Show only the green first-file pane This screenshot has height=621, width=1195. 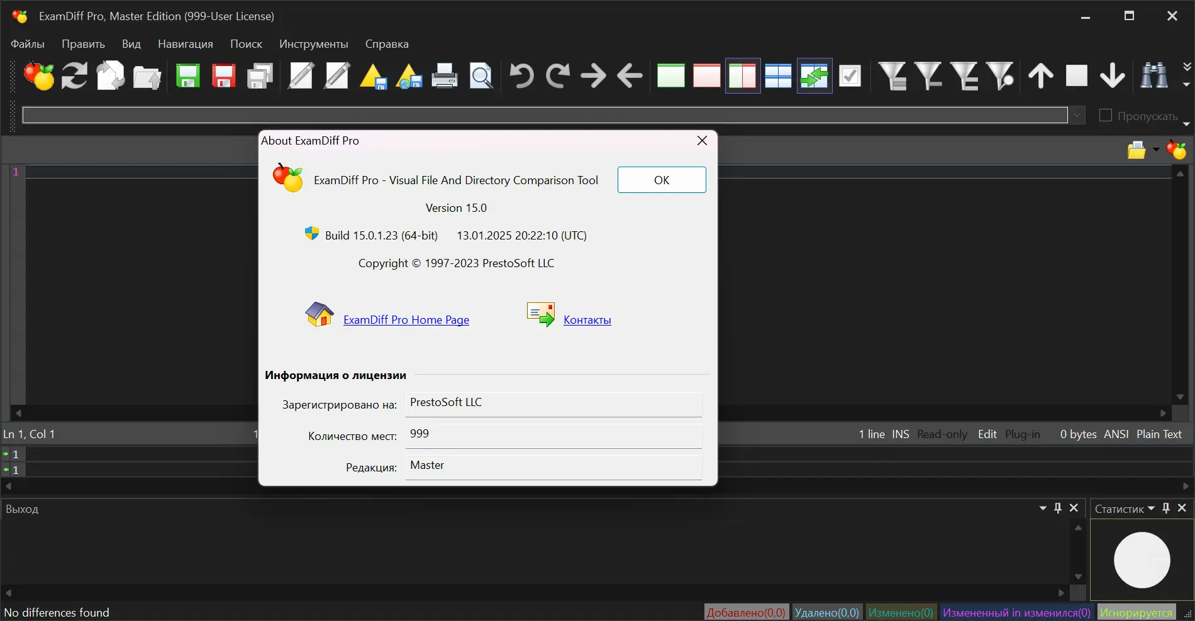click(x=671, y=76)
